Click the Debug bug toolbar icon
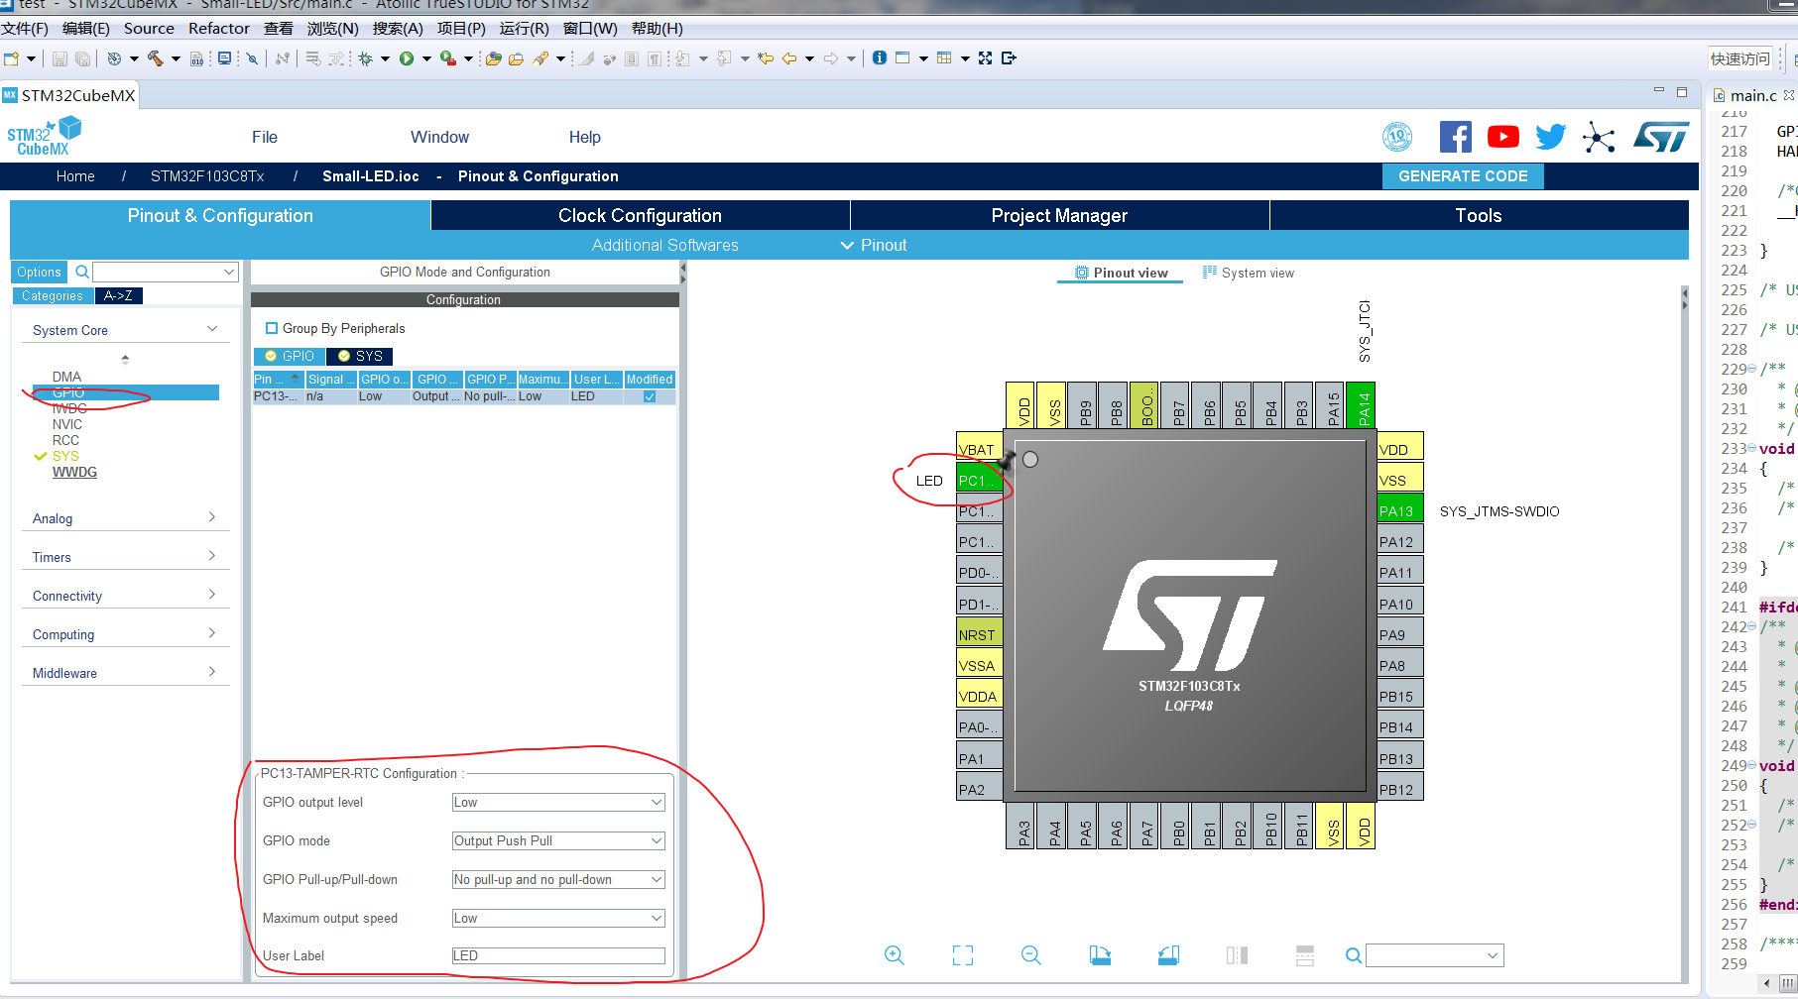The height and width of the screenshot is (999, 1798). [x=366, y=58]
